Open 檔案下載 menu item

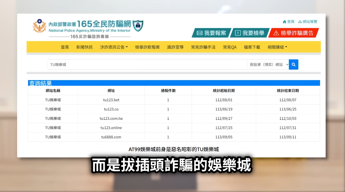252,47
